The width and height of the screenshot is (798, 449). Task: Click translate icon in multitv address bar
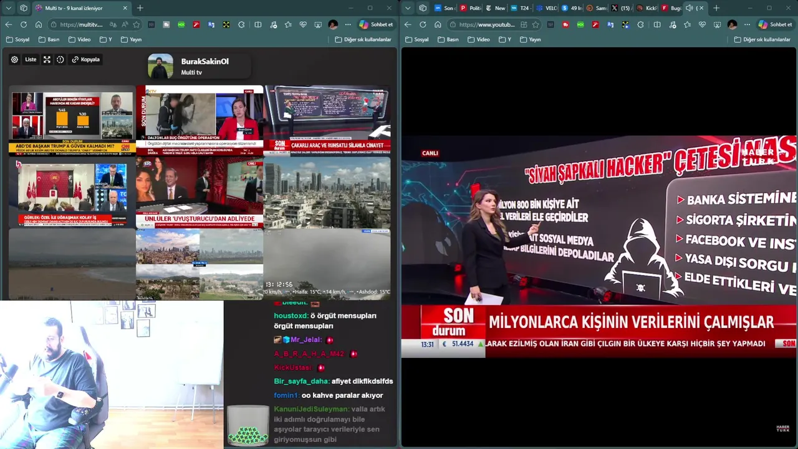[x=113, y=24]
